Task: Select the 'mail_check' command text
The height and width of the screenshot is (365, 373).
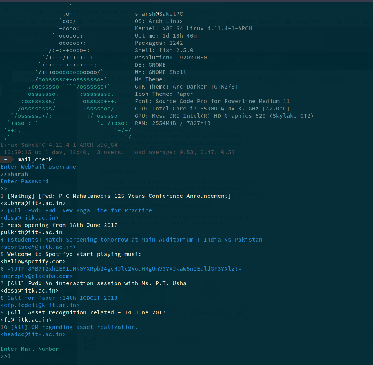Action: pos(35,159)
